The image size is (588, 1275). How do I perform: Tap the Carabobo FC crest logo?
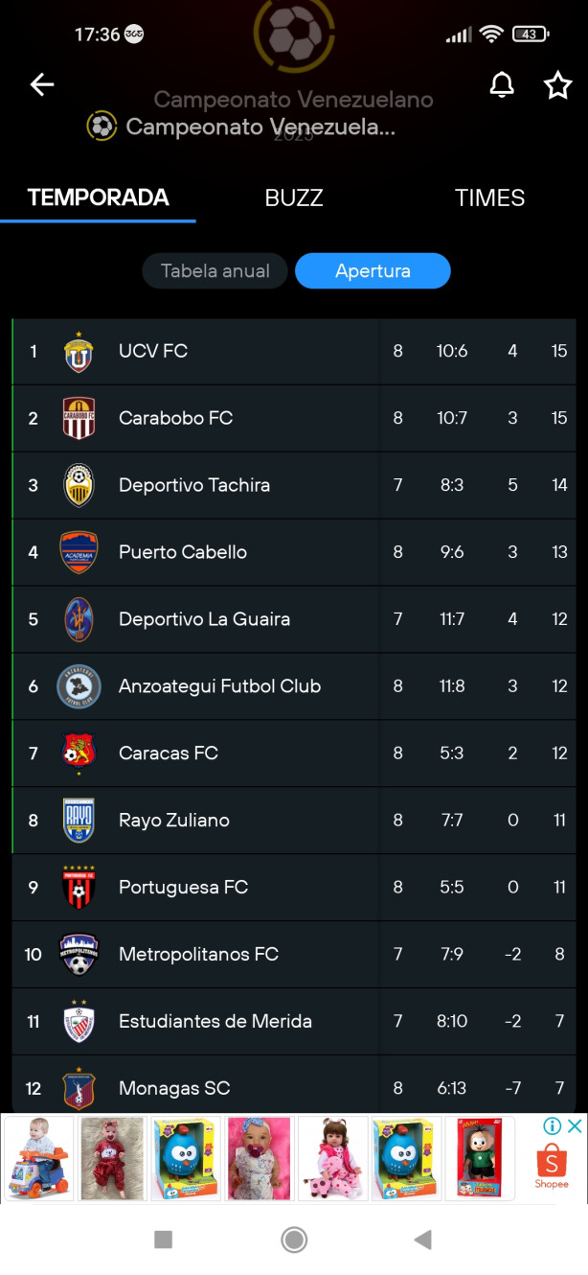click(79, 418)
